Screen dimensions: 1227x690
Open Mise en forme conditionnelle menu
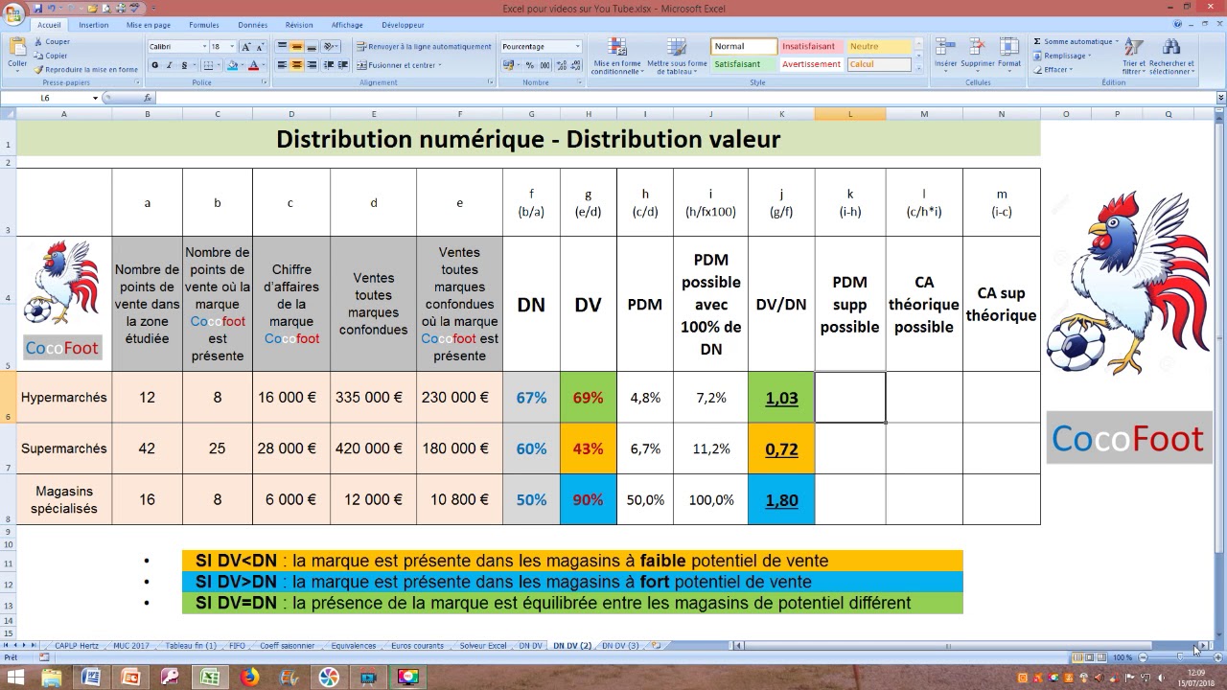tap(616, 57)
